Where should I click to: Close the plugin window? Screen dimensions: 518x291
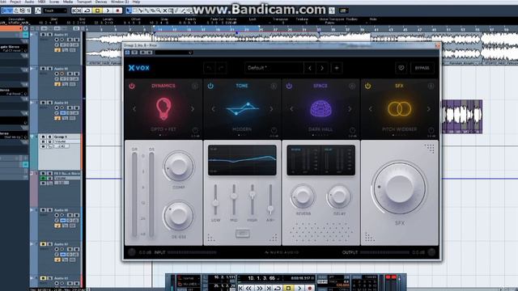pyautogui.click(x=438, y=45)
